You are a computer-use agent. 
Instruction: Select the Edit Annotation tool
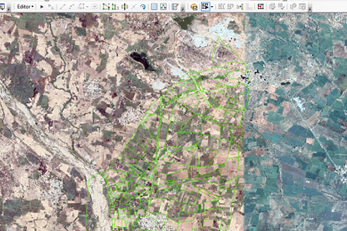click(51, 6)
